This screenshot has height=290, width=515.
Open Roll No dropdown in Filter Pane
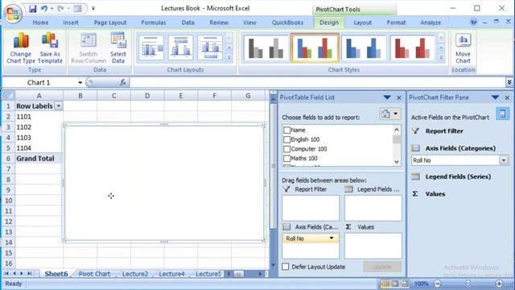(504, 160)
